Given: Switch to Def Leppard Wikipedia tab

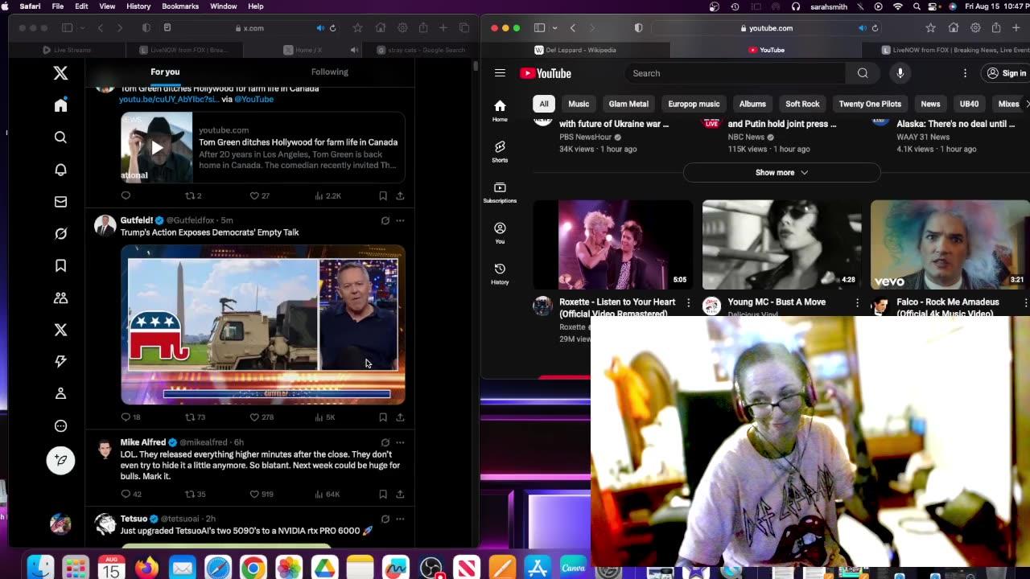Looking at the screenshot, I should [575, 50].
